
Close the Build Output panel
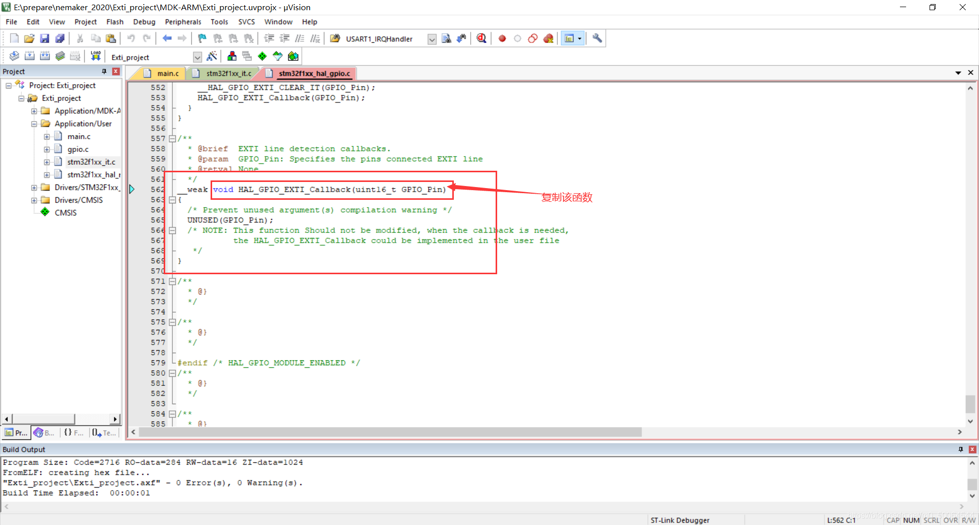(x=972, y=449)
